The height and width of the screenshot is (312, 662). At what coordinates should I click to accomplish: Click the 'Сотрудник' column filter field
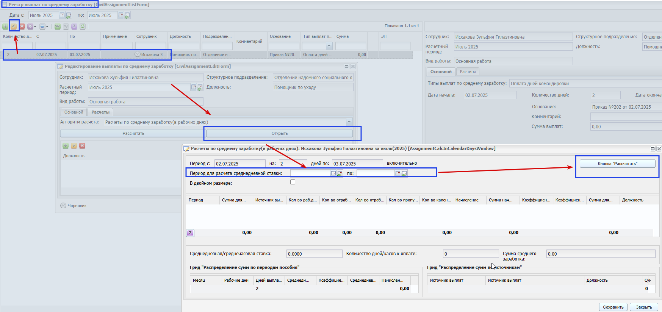[150, 46]
